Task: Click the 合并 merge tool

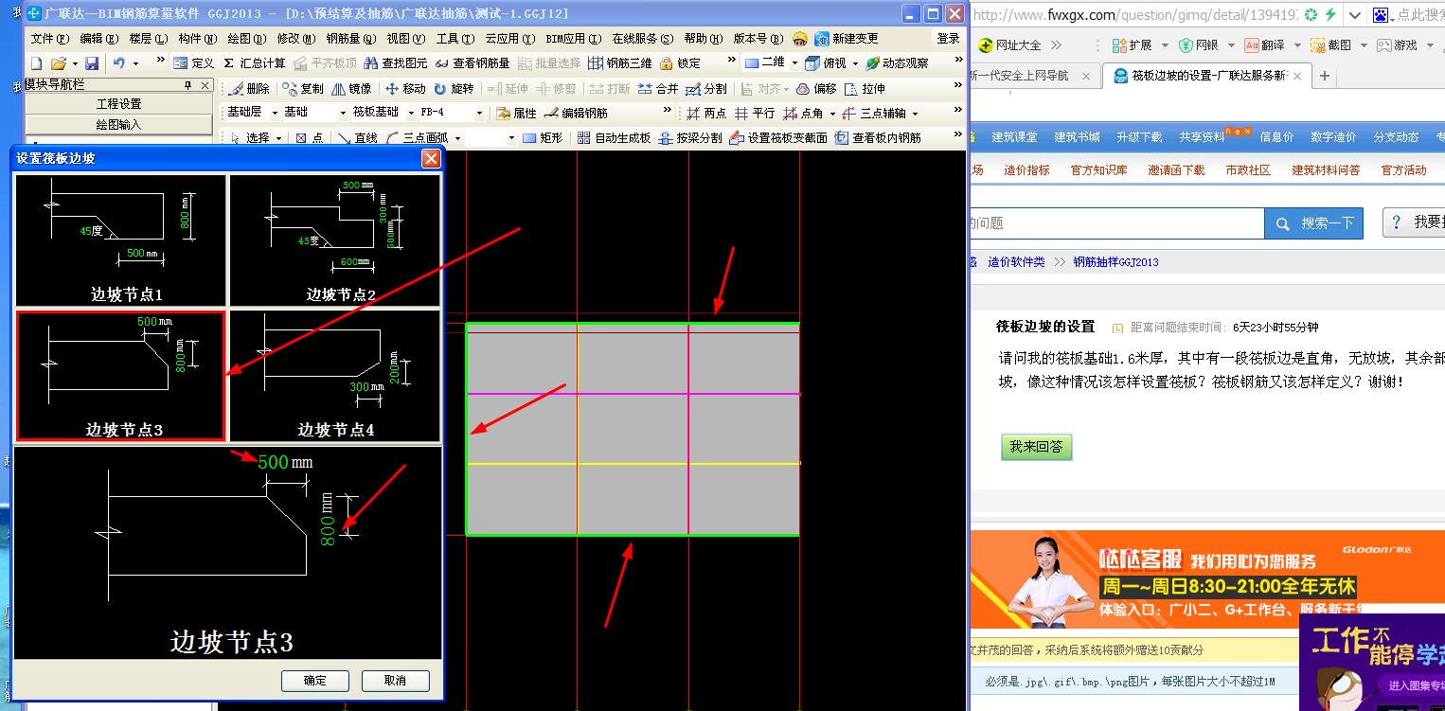Action: pos(658,89)
